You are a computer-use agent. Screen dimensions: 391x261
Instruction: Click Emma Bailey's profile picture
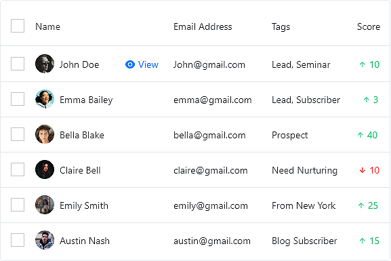[x=45, y=99]
